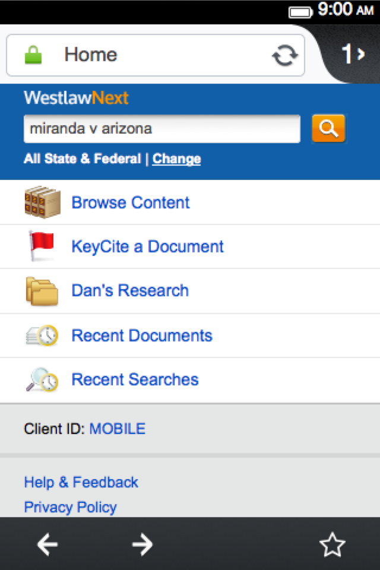The height and width of the screenshot is (570, 380).
Task: Click the search field containing miranda v arizona
Action: pos(161,129)
